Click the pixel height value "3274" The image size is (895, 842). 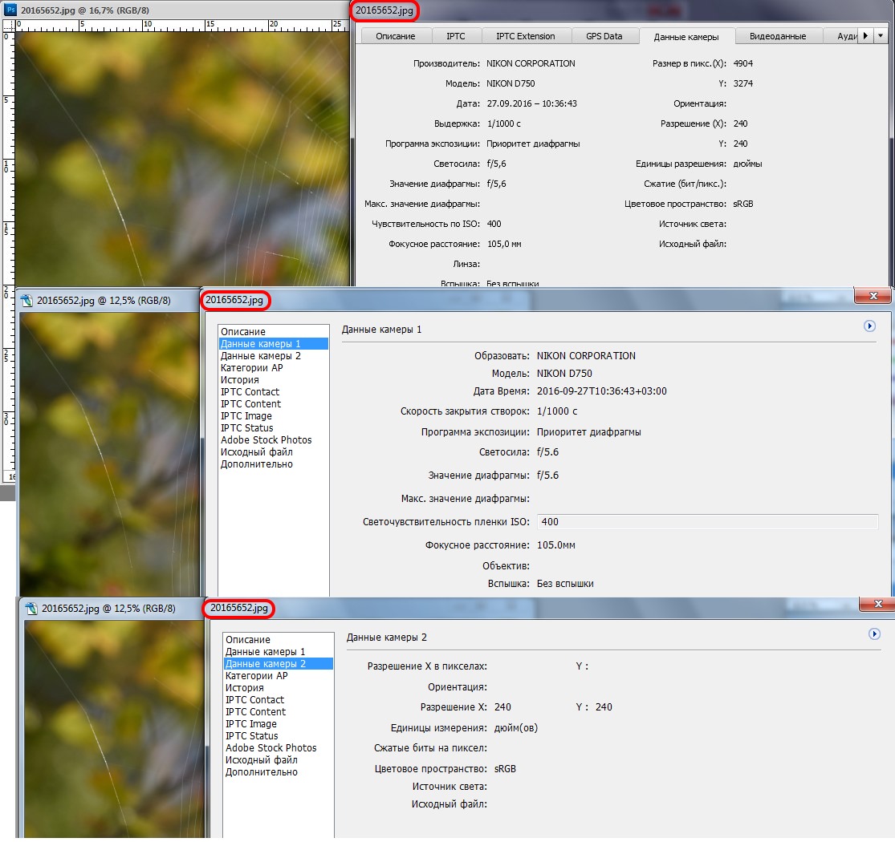coord(743,83)
